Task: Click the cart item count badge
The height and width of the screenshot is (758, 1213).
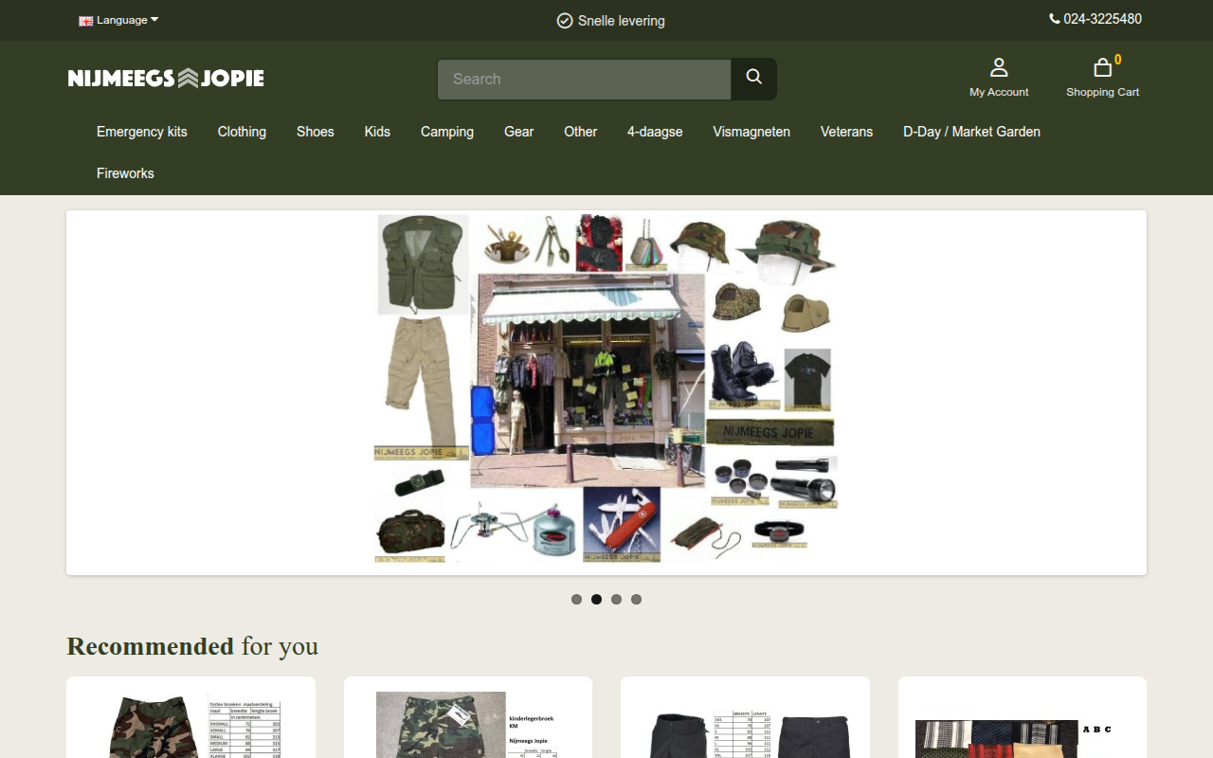Action: [x=1118, y=60]
